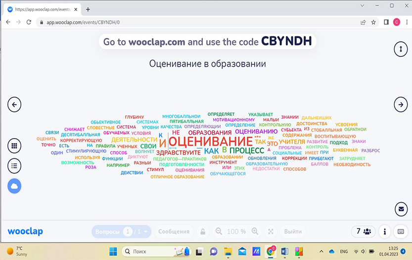The height and width of the screenshot is (260, 412).
Task: Toggle the lock icon in bottom toolbar
Action: coord(203,231)
